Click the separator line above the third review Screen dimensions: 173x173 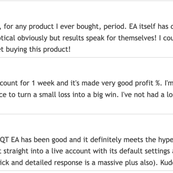point(86,114)
